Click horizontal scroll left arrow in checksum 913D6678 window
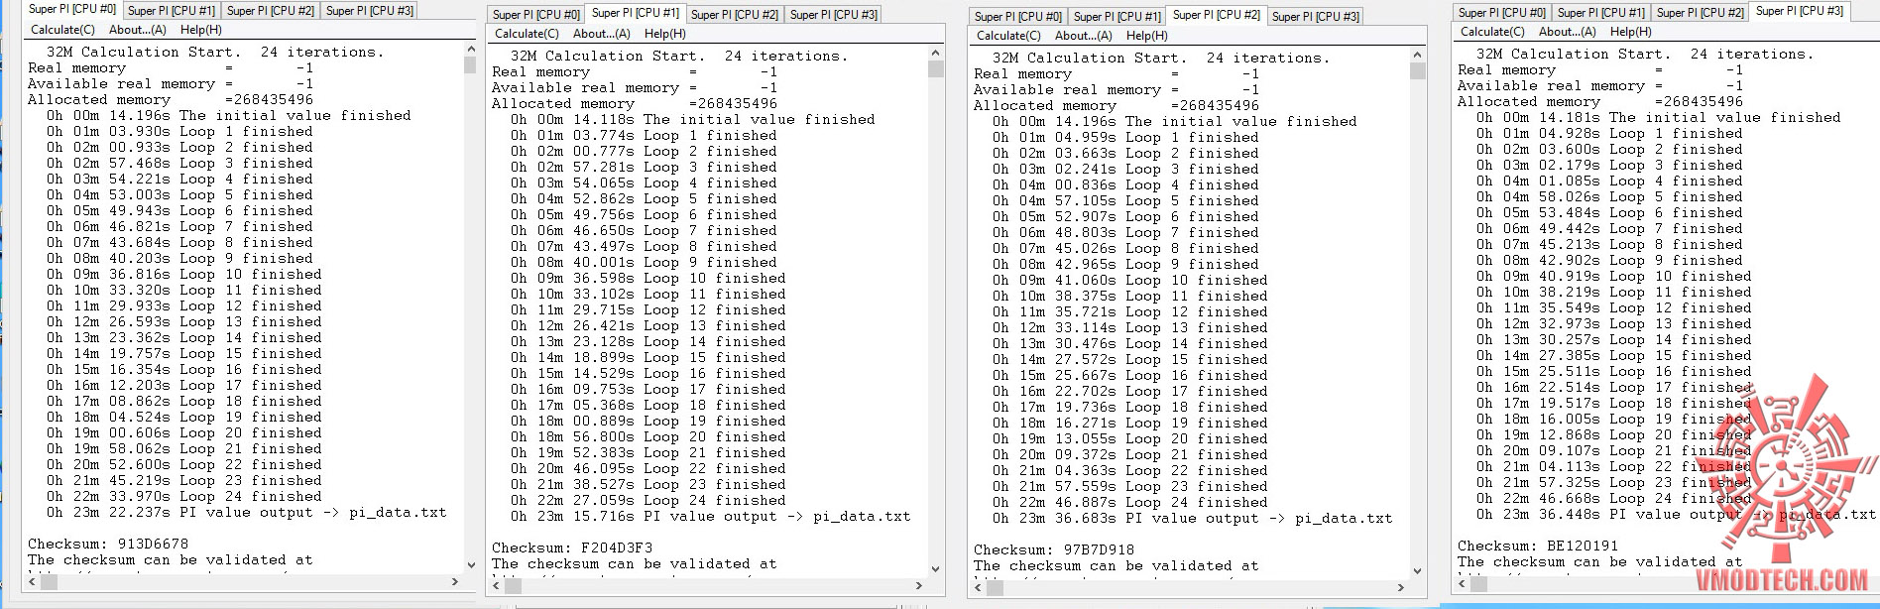The height and width of the screenshot is (609, 1880). click(x=33, y=581)
